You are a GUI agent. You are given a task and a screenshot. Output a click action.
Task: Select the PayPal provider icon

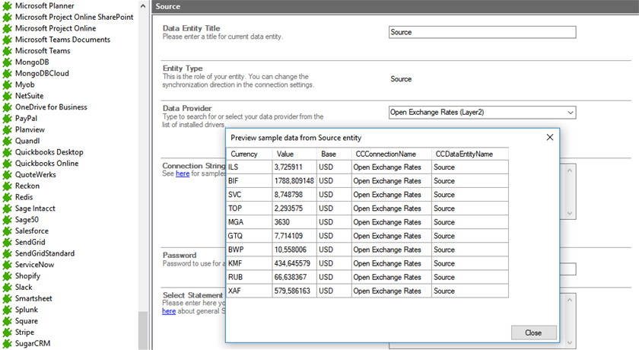pyautogui.click(x=8, y=119)
